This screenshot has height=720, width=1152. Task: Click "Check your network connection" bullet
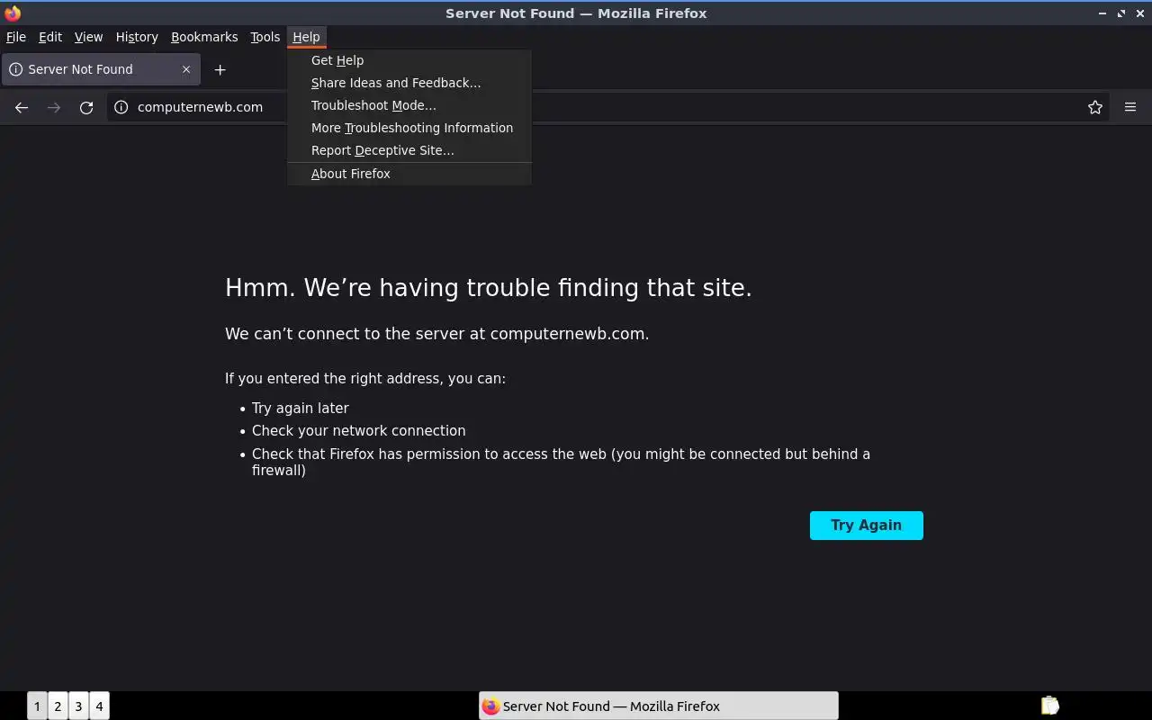[359, 431]
